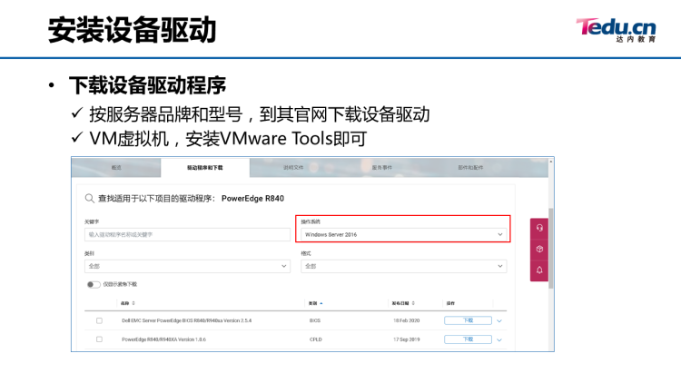Click the text 'PowerEdge R840/R940XA Version 1.0.6'
The width and height of the screenshot is (681, 383).
point(163,339)
